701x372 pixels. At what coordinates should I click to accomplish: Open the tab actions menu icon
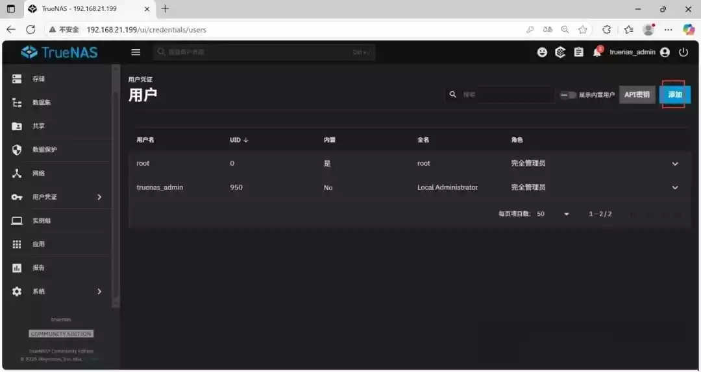[x=11, y=9]
